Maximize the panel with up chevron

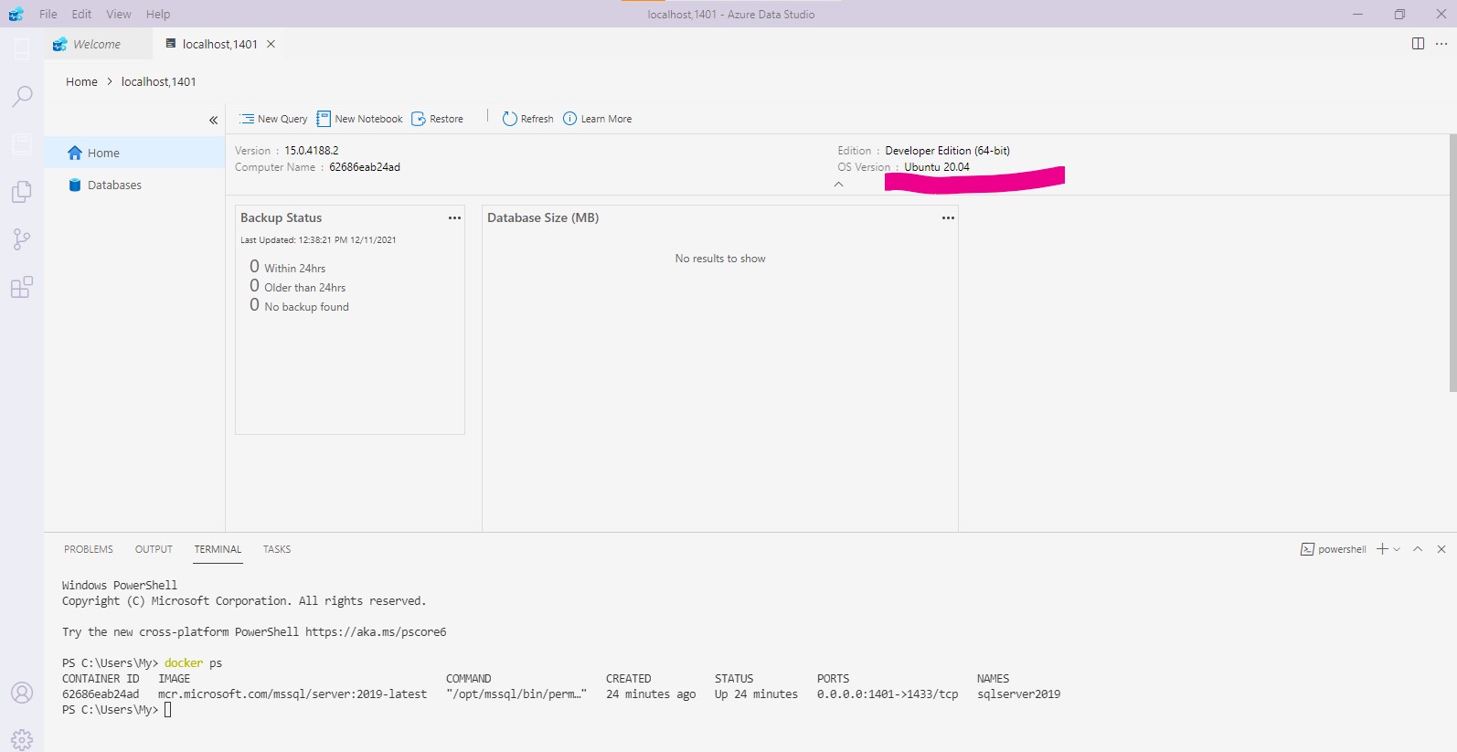coord(1418,549)
